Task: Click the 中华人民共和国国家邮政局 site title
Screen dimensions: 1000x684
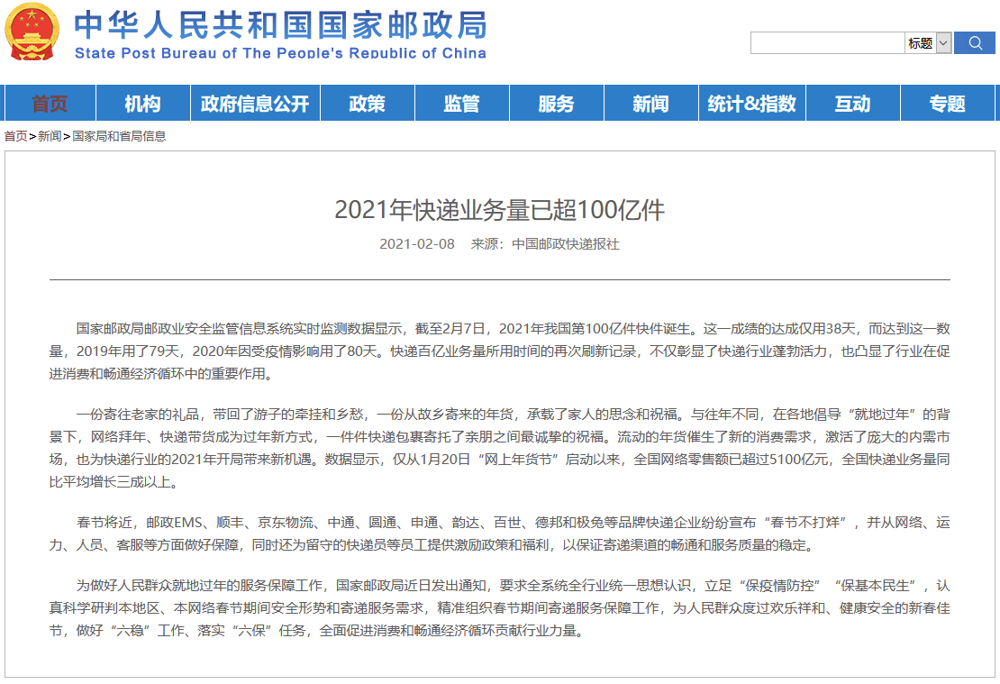Action: point(280,25)
